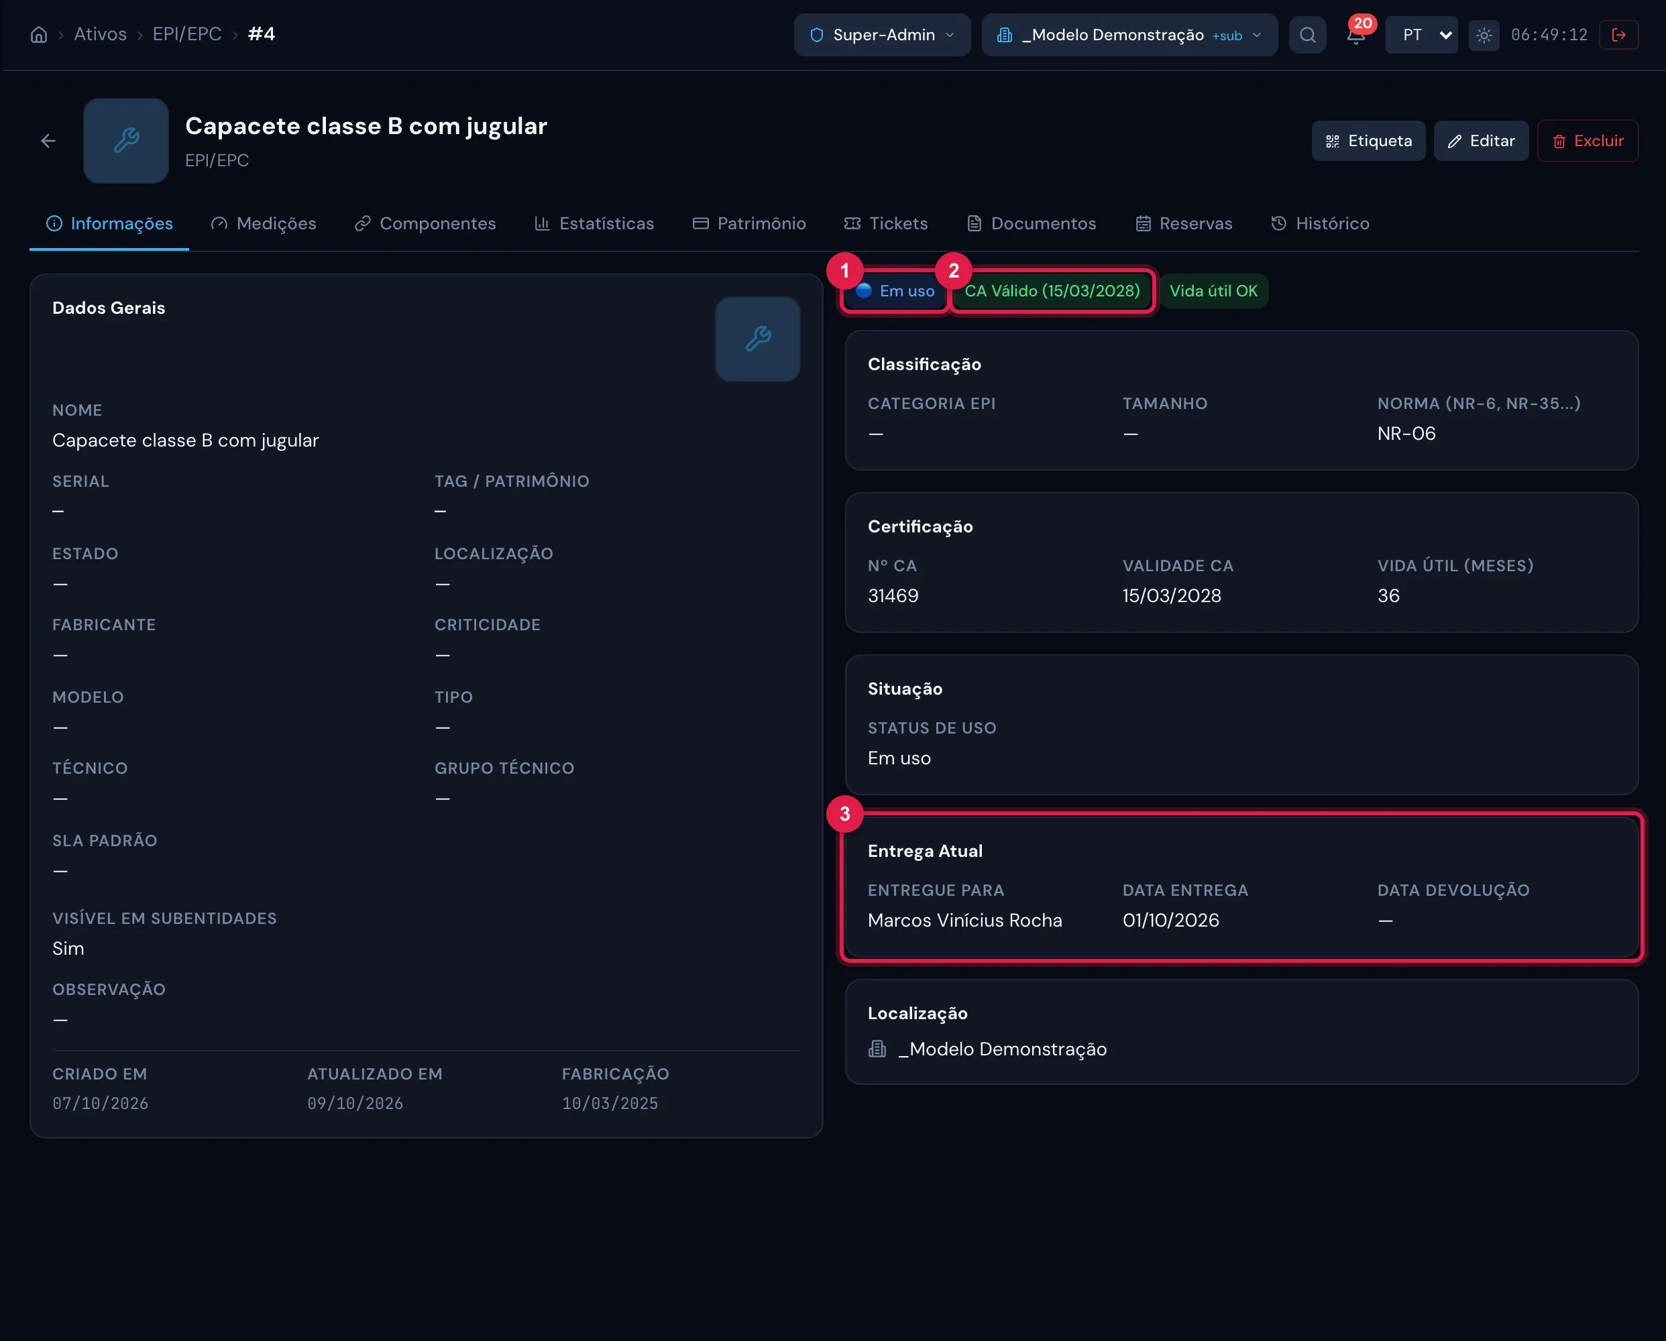
Task: Click the building icon beside _Modelo Demonstração location
Action: pos(877,1048)
